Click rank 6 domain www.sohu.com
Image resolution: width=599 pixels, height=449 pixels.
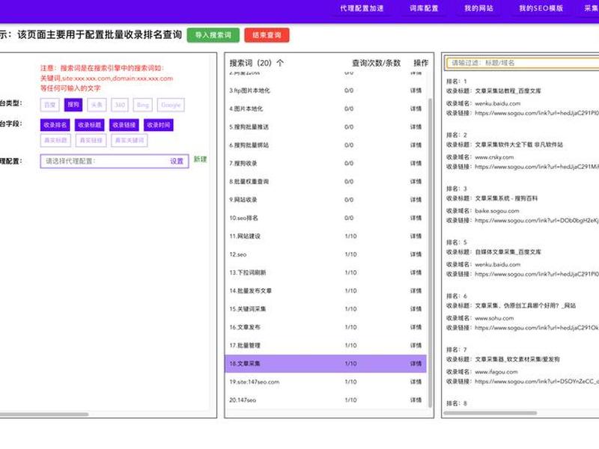pyautogui.click(x=494, y=318)
